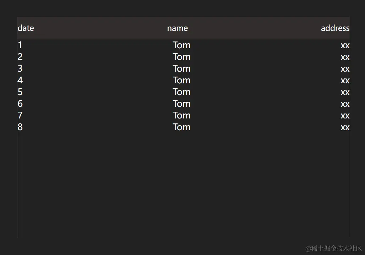The image size is (365, 255).
Task: Click Tom in the row dated 6
Action: 181,104
